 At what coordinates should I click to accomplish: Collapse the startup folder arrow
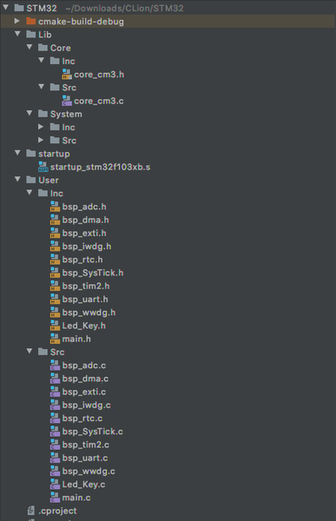tap(17, 153)
